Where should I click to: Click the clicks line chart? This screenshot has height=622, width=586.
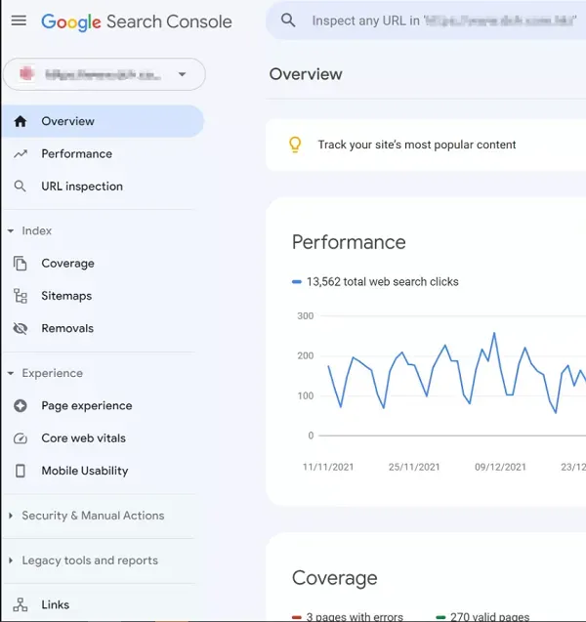point(456,375)
